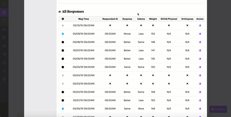The height and width of the screenshot is (117, 231).
Task: Click the black status dot for 05/02/19
Action: point(63,92)
